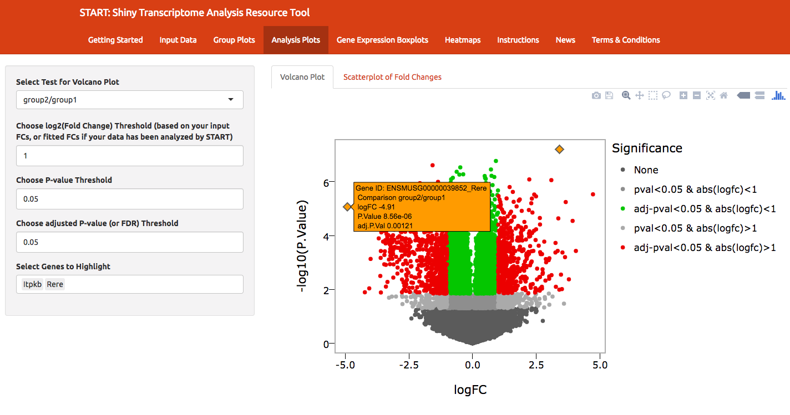790x415 pixels.
Task: Open the Heatmaps navigation tab
Action: pyautogui.click(x=463, y=40)
